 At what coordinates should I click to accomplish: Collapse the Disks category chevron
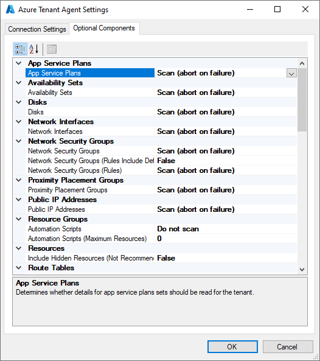(19, 102)
